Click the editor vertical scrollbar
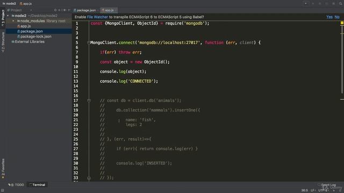The image size is (344, 193). pos(342,59)
